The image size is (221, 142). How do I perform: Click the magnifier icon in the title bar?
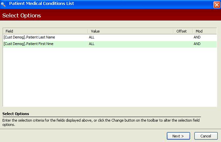(x=4, y=4)
